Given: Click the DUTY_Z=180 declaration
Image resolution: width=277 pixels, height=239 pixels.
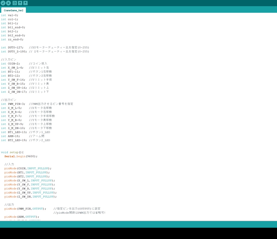Looking at the screenshot, I should pyautogui.click(x=16, y=51).
